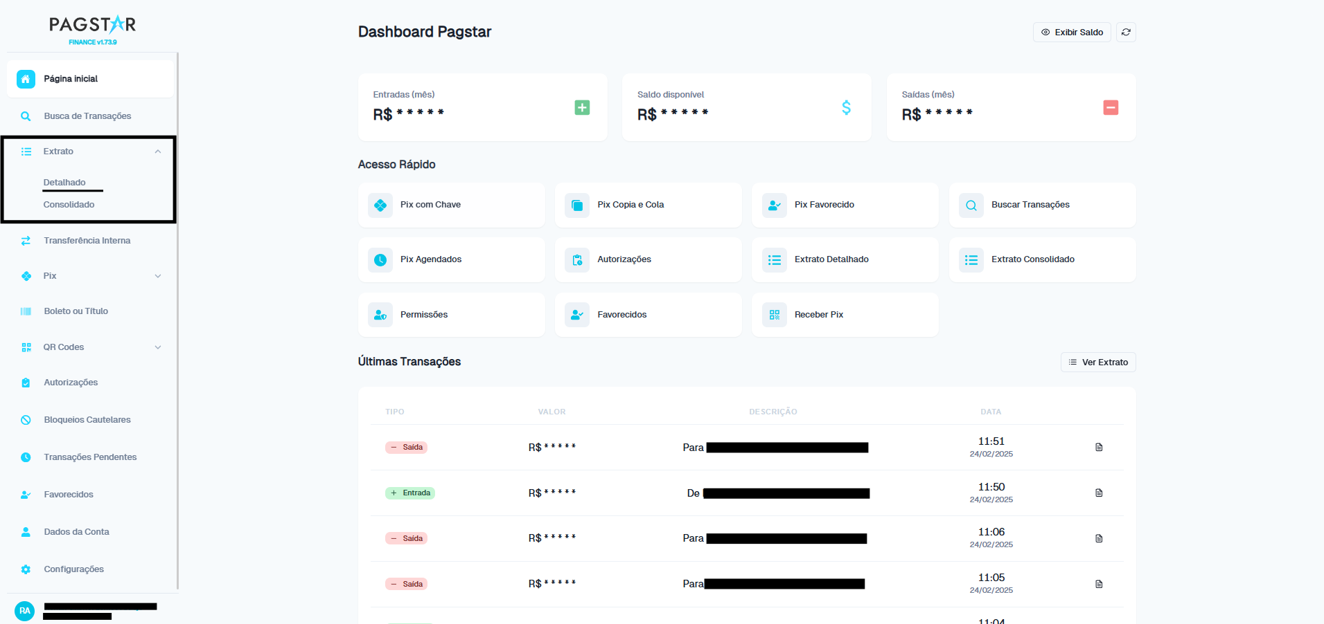
Task: Click the Dados da Conta user icon
Action: pos(26,532)
